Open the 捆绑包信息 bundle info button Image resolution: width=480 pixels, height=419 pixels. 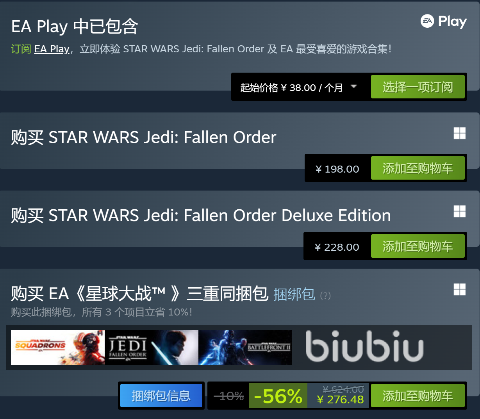click(161, 396)
